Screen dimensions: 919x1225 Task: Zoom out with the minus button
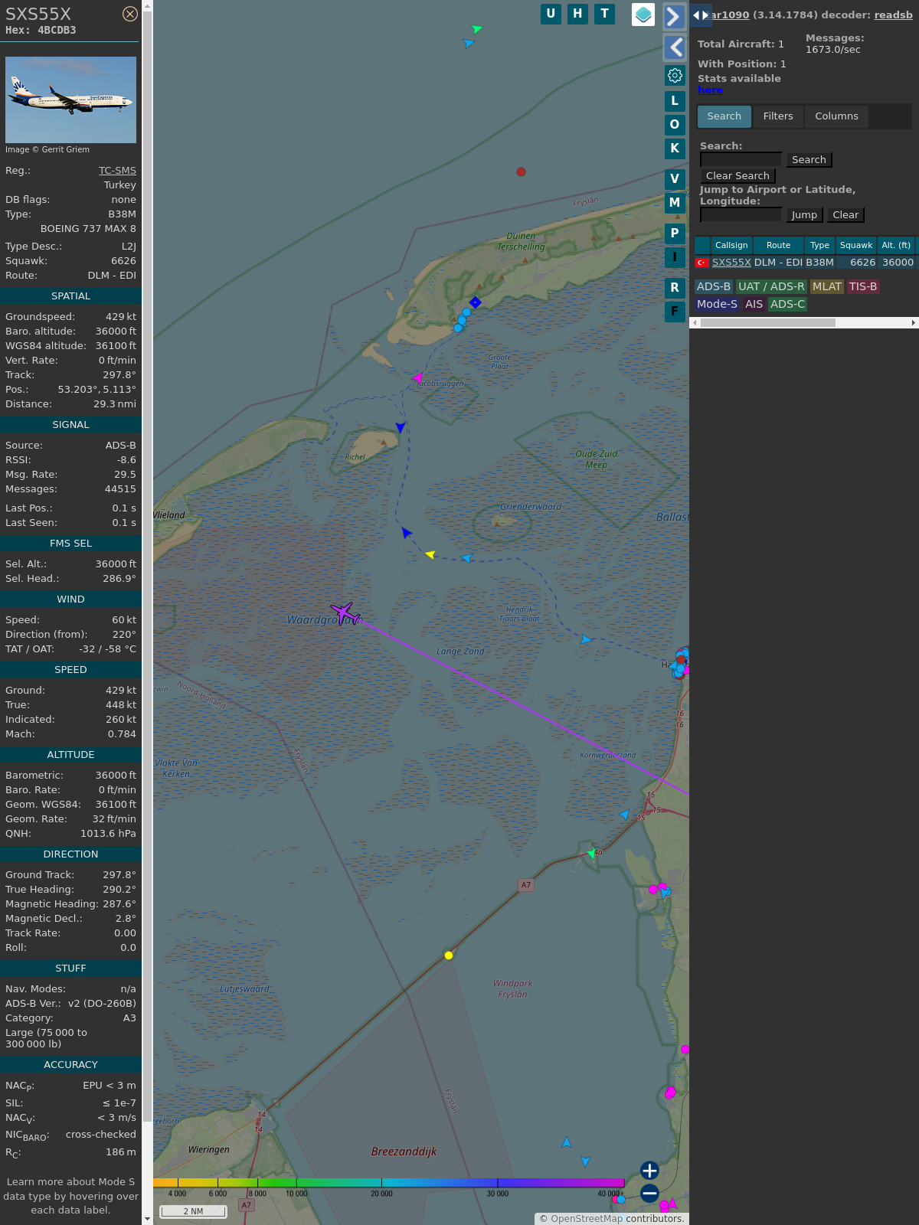click(649, 1193)
